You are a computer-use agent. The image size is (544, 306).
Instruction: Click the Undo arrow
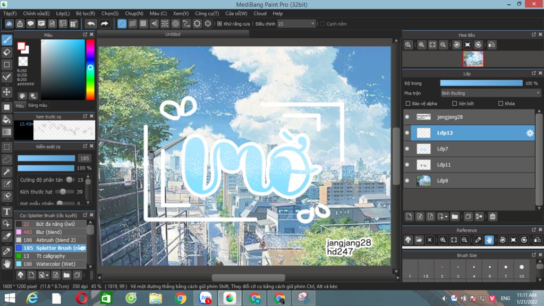(91, 23)
